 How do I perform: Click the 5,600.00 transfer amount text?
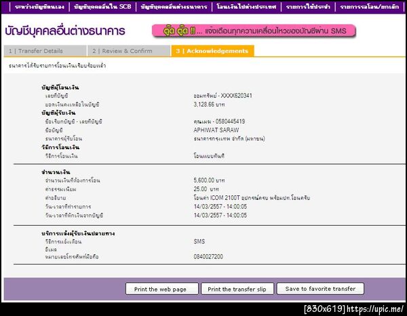point(204,180)
